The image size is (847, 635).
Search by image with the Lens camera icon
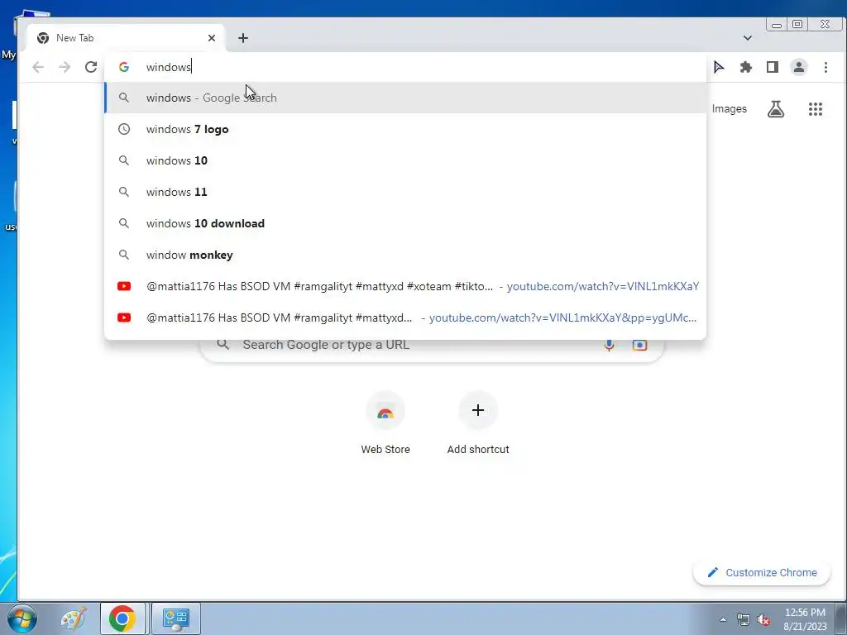pyautogui.click(x=639, y=345)
